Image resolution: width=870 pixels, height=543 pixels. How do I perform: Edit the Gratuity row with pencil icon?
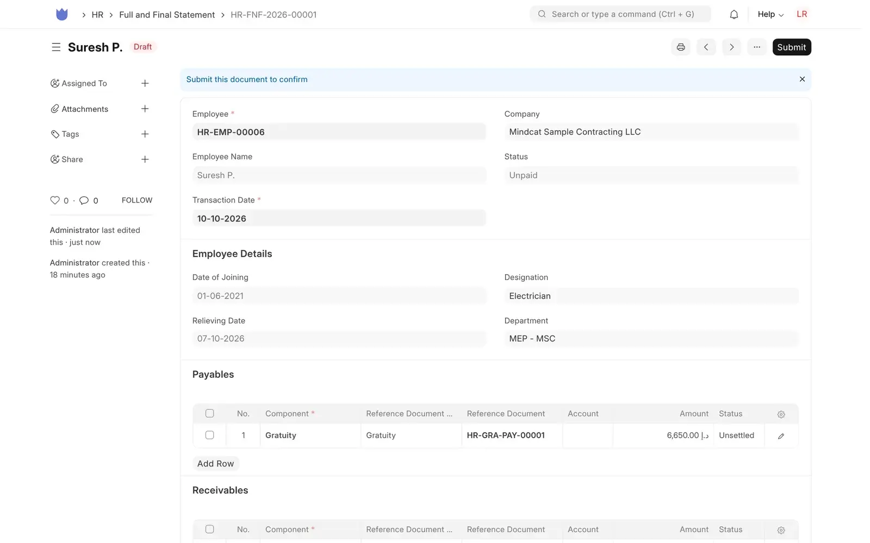(x=781, y=435)
